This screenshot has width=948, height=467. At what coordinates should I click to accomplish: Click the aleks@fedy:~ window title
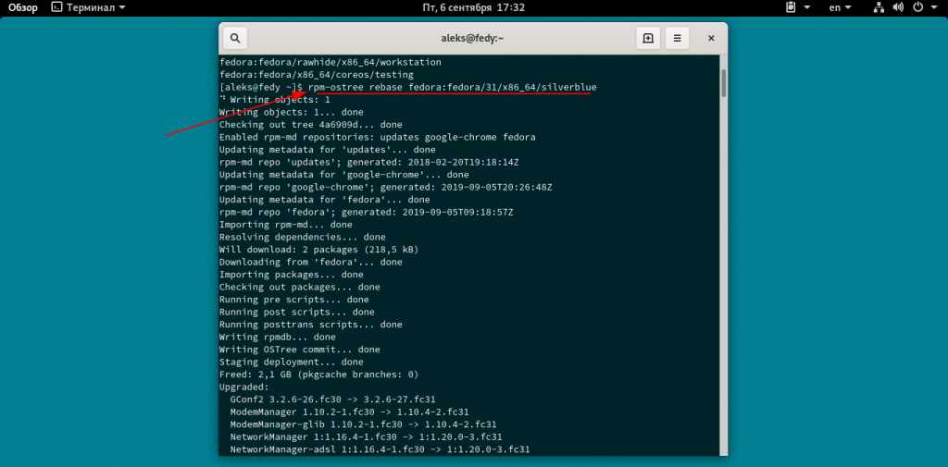tap(472, 38)
